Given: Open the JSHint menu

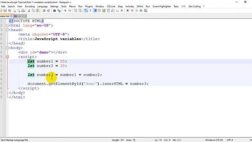Looking at the screenshot, I should (x=140, y=6).
